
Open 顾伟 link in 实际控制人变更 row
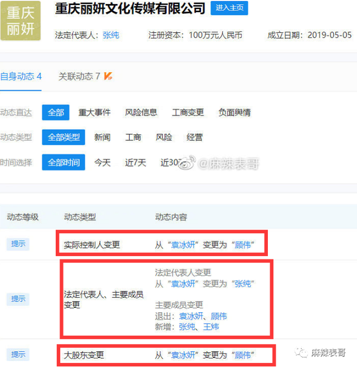point(243,245)
